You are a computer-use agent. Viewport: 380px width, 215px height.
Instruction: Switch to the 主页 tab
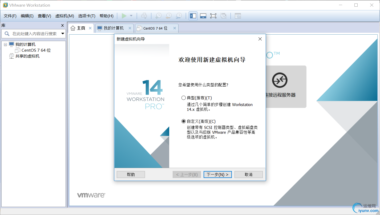tap(81, 28)
